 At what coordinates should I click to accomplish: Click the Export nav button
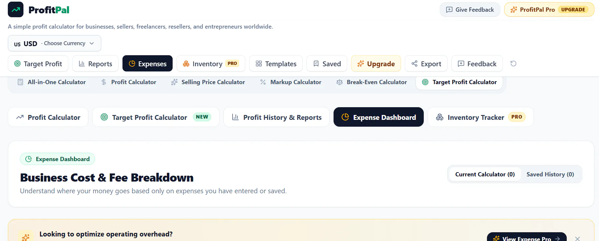click(426, 63)
